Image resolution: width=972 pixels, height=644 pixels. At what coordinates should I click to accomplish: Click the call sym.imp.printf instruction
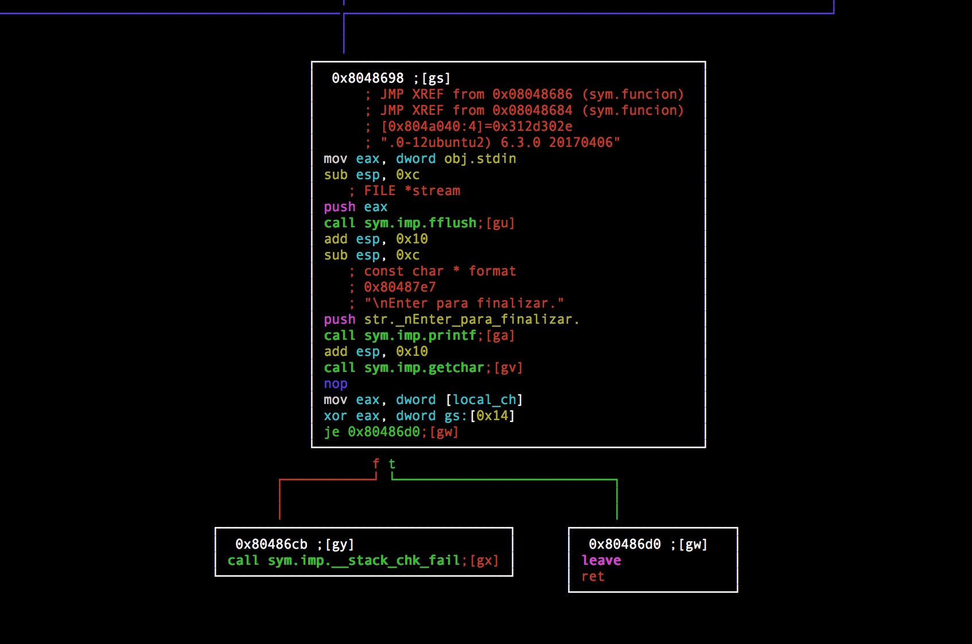tap(400, 335)
